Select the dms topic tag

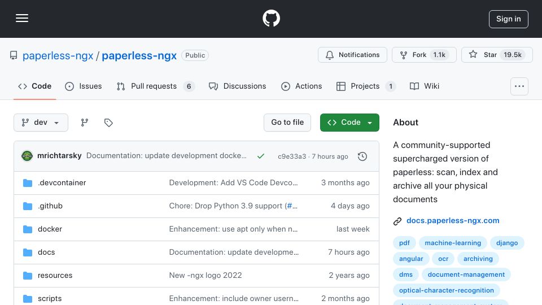click(x=406, y=274)
